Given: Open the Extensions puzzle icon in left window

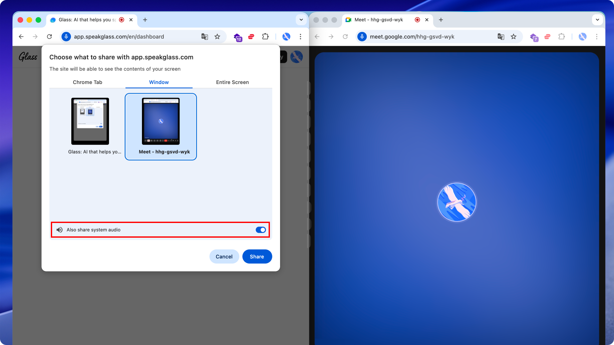Looking at the screenshot, I should [x=265, y=37].
